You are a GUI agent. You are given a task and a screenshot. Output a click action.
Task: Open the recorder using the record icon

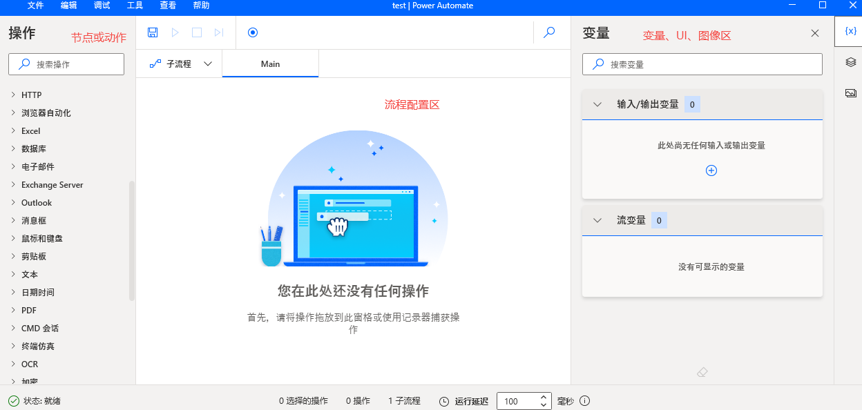(253, 32)
